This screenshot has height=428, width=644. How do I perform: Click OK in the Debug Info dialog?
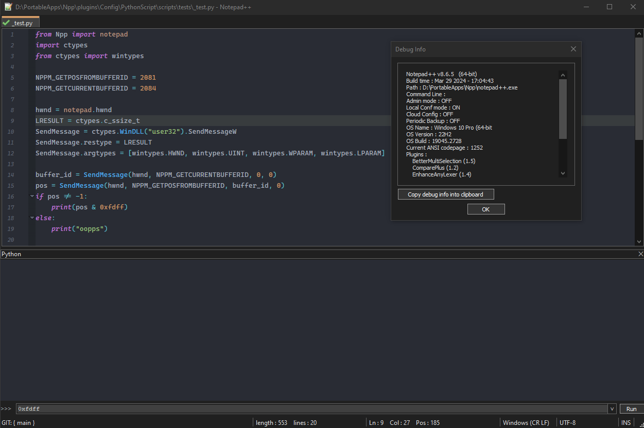coord(485,209)
